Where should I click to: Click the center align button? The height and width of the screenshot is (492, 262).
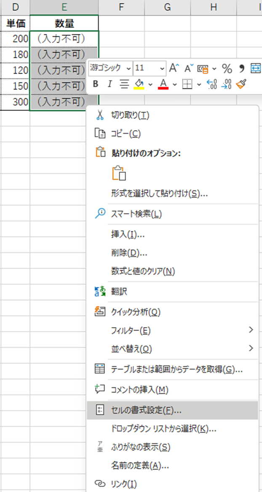[124, 84]
